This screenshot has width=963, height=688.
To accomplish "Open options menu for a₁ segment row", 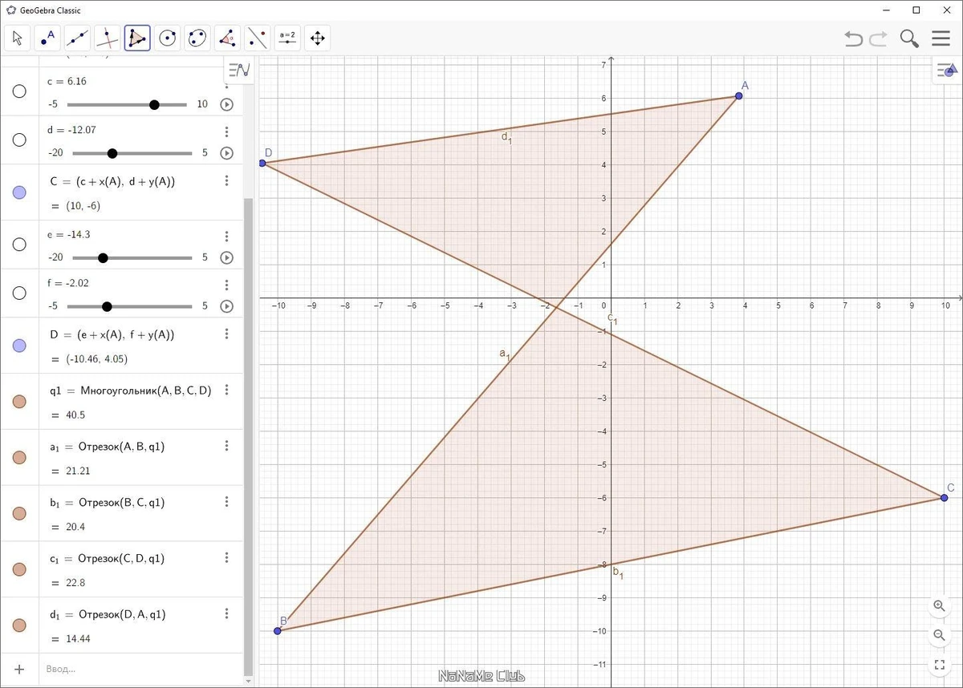I will tap(227, 446).
